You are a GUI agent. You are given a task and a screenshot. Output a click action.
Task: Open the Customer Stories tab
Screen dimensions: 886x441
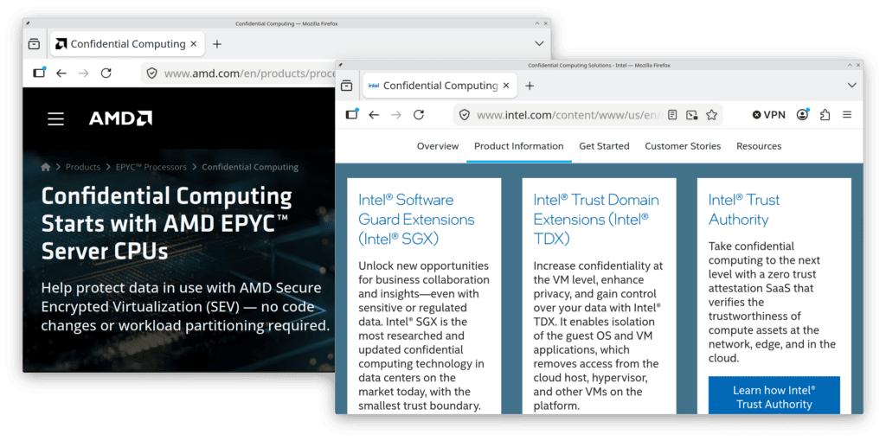coord(683,146)
